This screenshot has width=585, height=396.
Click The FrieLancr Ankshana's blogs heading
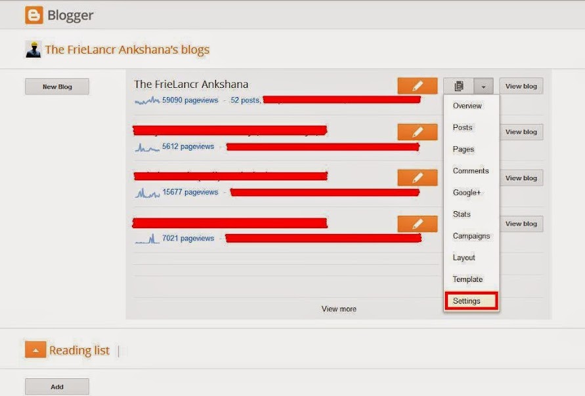tap(127, 50)
